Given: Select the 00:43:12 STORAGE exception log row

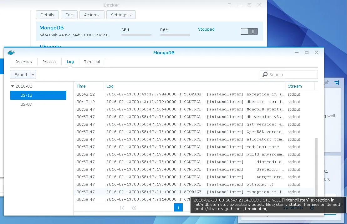Looking at the screenshot, I should point(194,94).
